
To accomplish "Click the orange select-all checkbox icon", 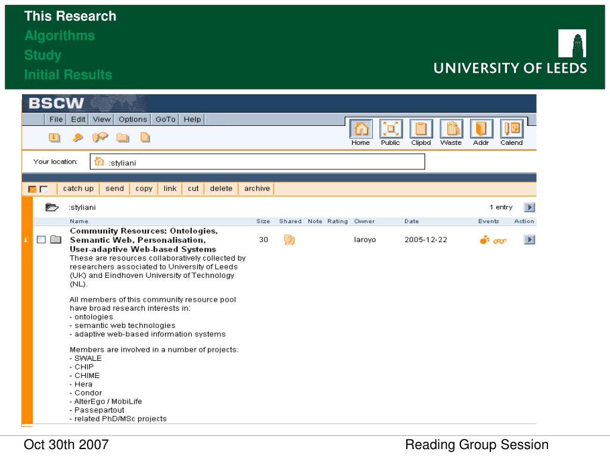I will pyautogui.click(x=32, y=189).
